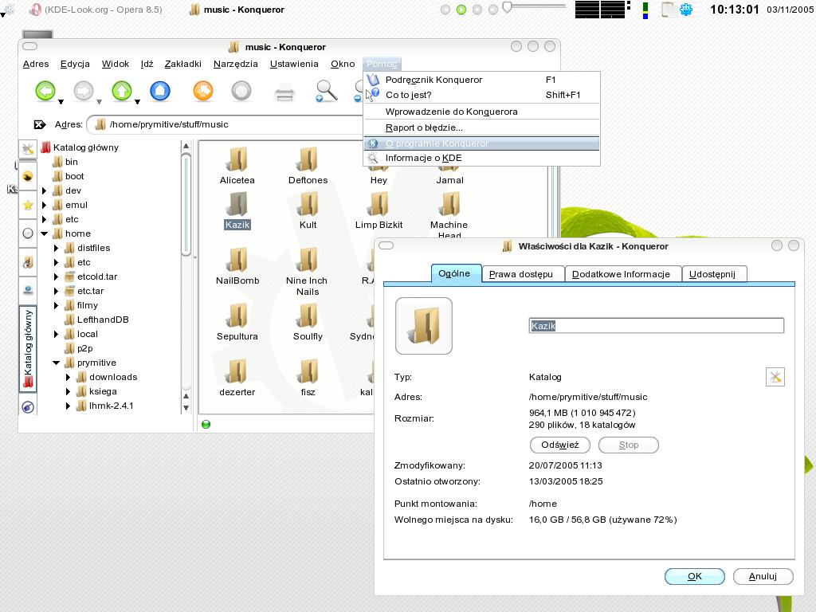
Task: Click the LefthandDB tree folder
Action: click(x=96, y=320)
